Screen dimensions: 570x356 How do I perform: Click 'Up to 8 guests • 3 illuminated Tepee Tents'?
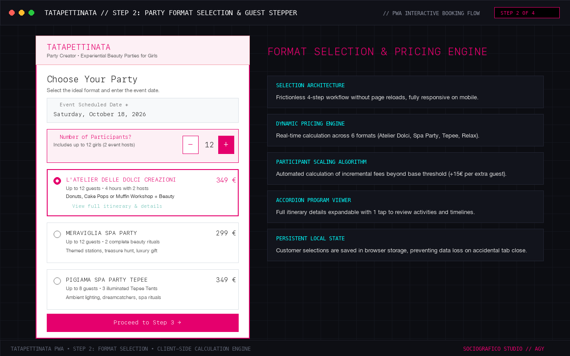[x=112, y=288]
